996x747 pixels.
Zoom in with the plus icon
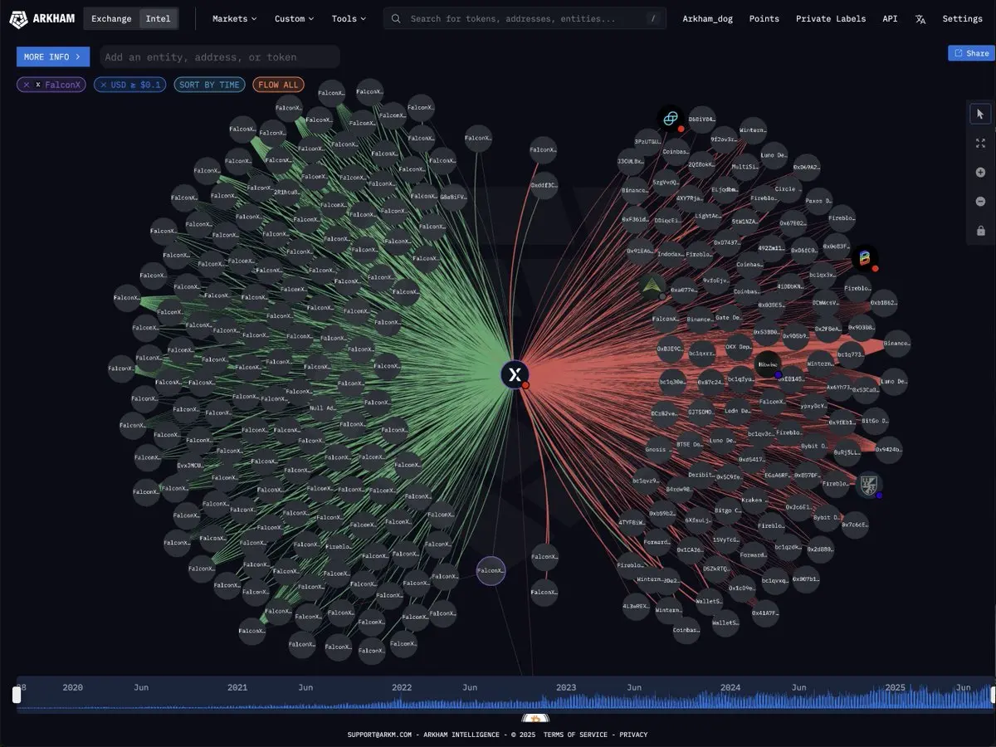click(x=980, y=172)
